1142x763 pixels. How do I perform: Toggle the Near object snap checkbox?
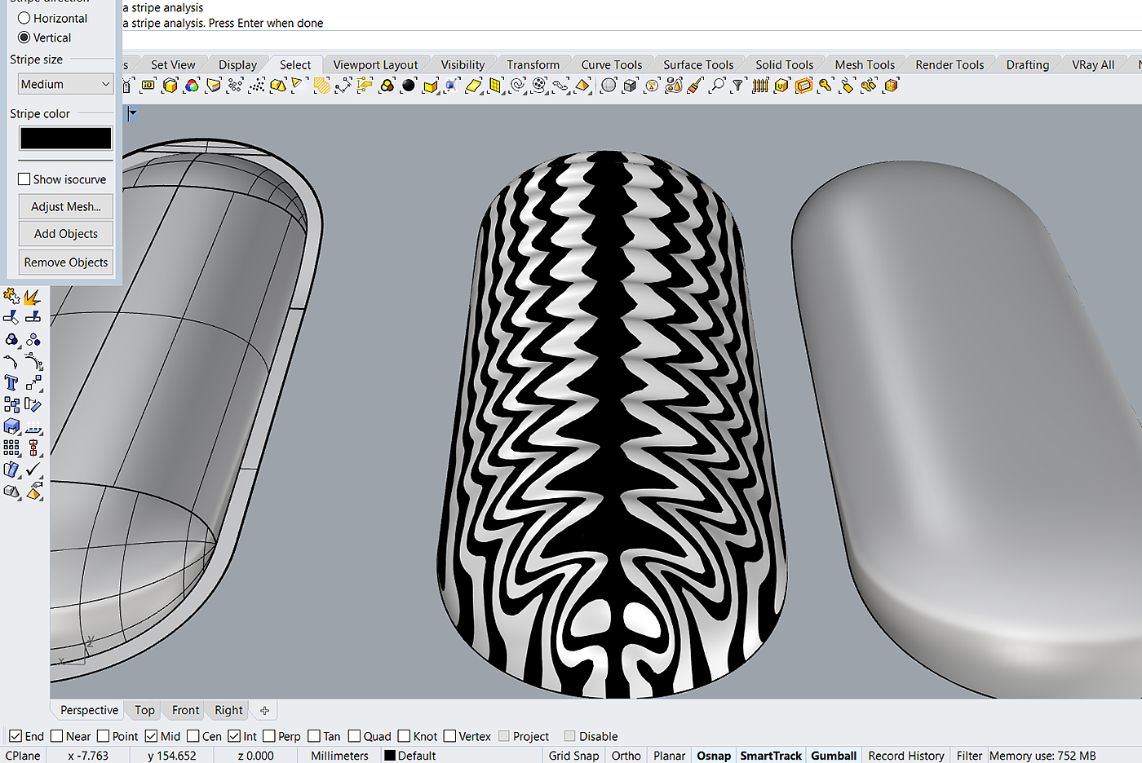pos(57,736)
